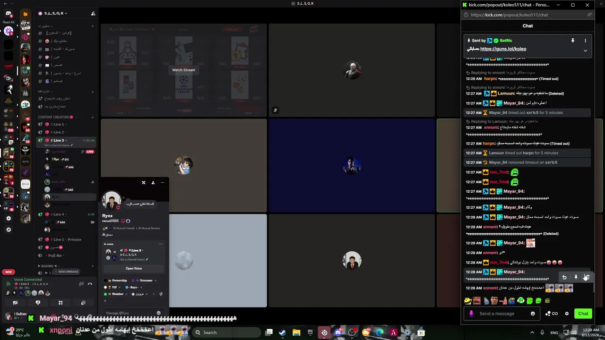Open channel points balance icon in Kick chat
605x340 pixels.
click(551, 314)
